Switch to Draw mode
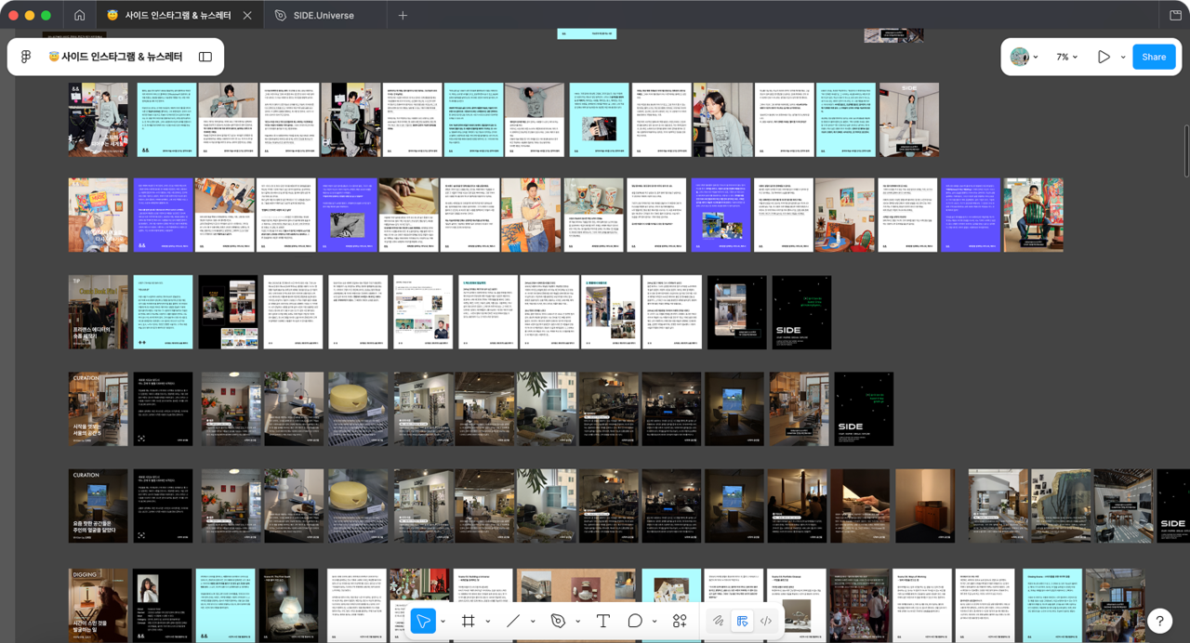The image size is (1190, 643). [x=718, y=621]
